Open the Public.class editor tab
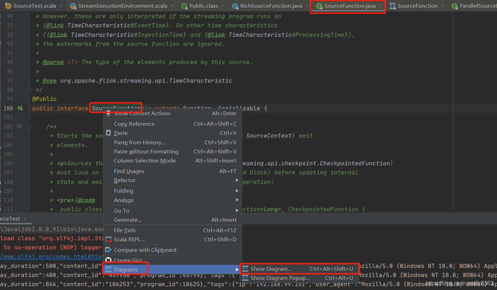 coord(204,6)
